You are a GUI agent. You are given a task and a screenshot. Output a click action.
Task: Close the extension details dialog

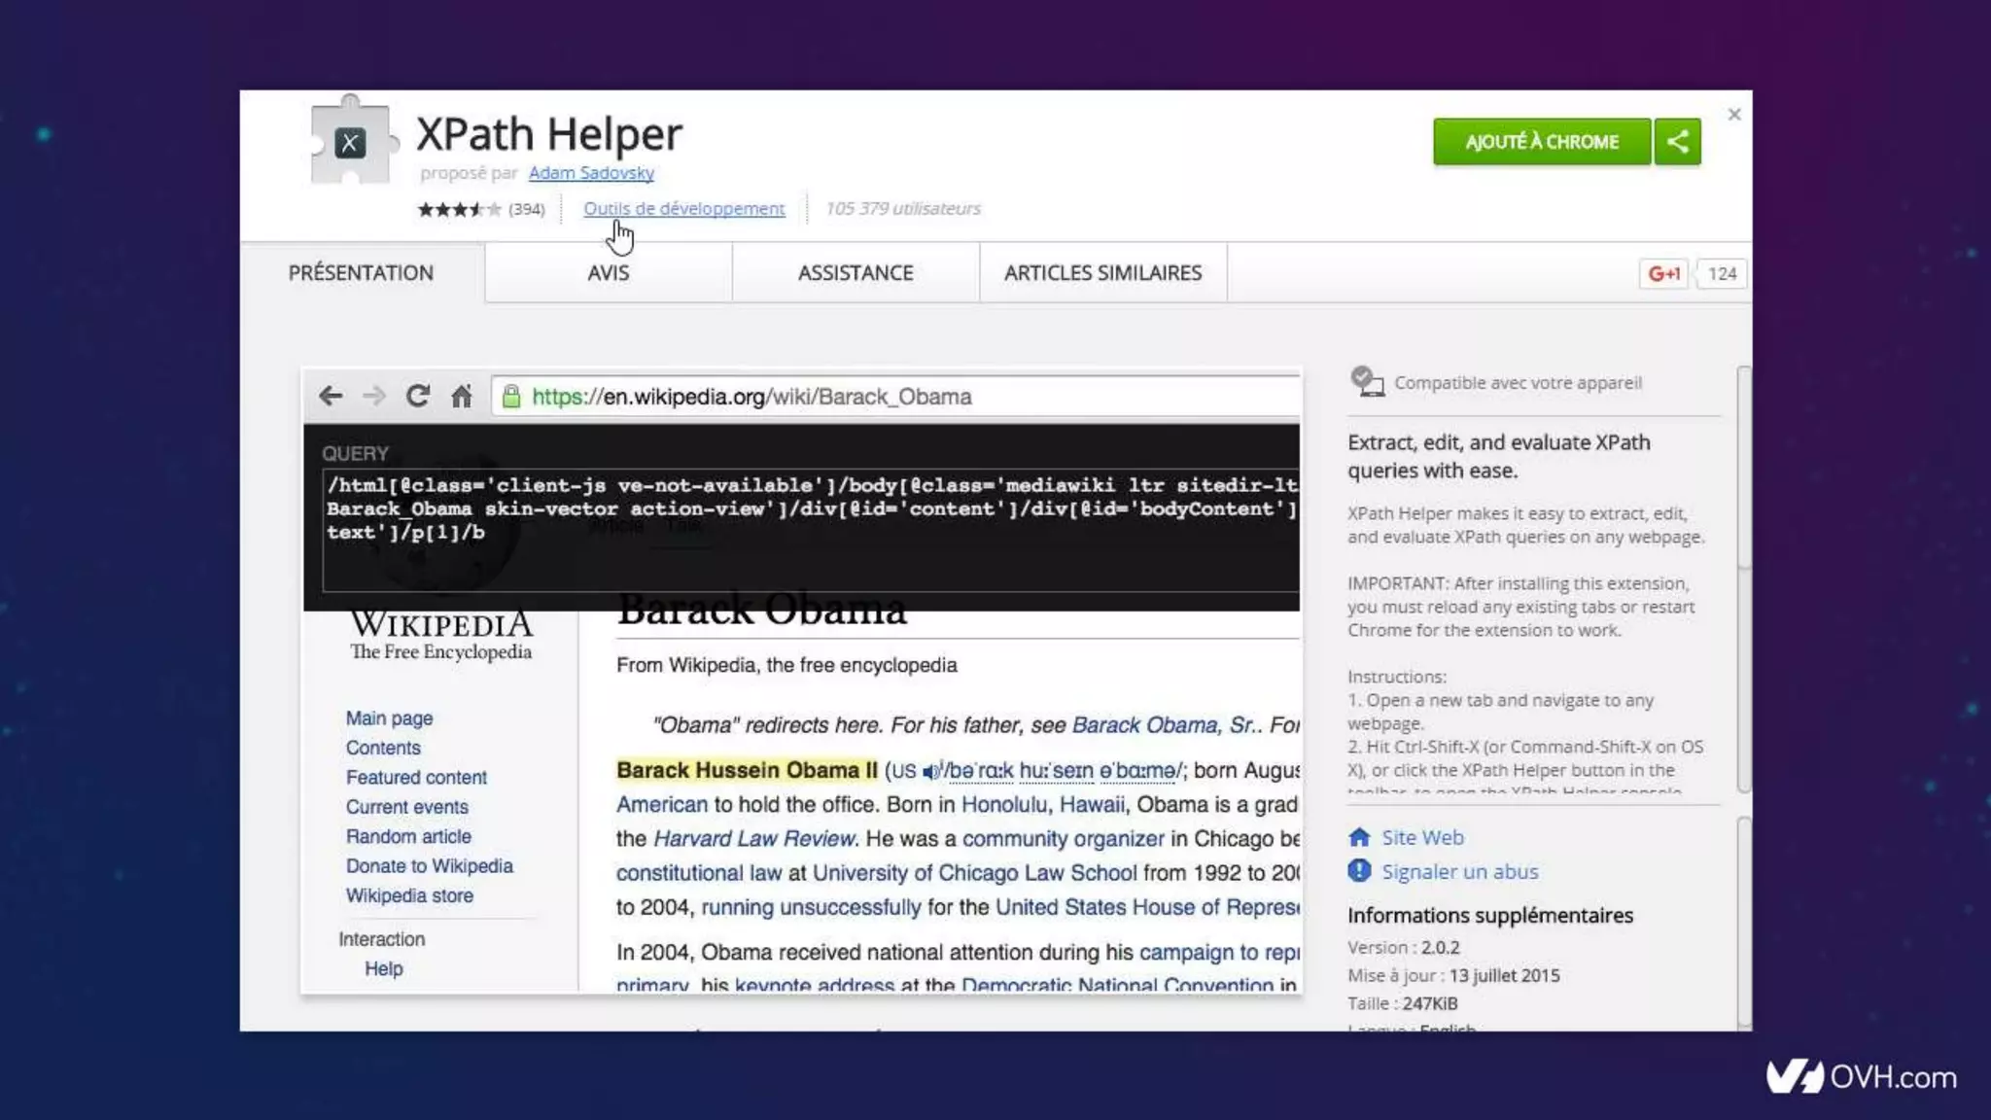pos(1734,115)
